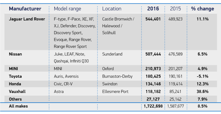Click the 12.3% change cell
The height and width of the screenshot is (114, 221).
[202, 84]
